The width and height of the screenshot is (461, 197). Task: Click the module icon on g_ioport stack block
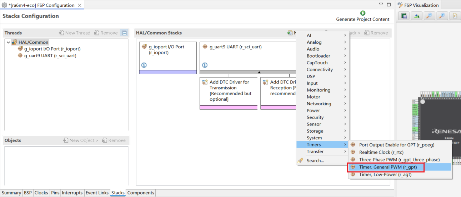(x=144, y=47)
